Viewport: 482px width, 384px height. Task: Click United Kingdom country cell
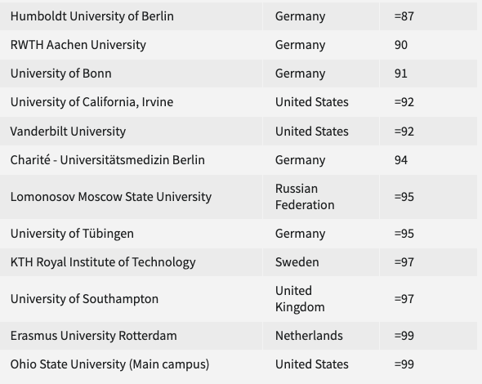click(321, 299)
